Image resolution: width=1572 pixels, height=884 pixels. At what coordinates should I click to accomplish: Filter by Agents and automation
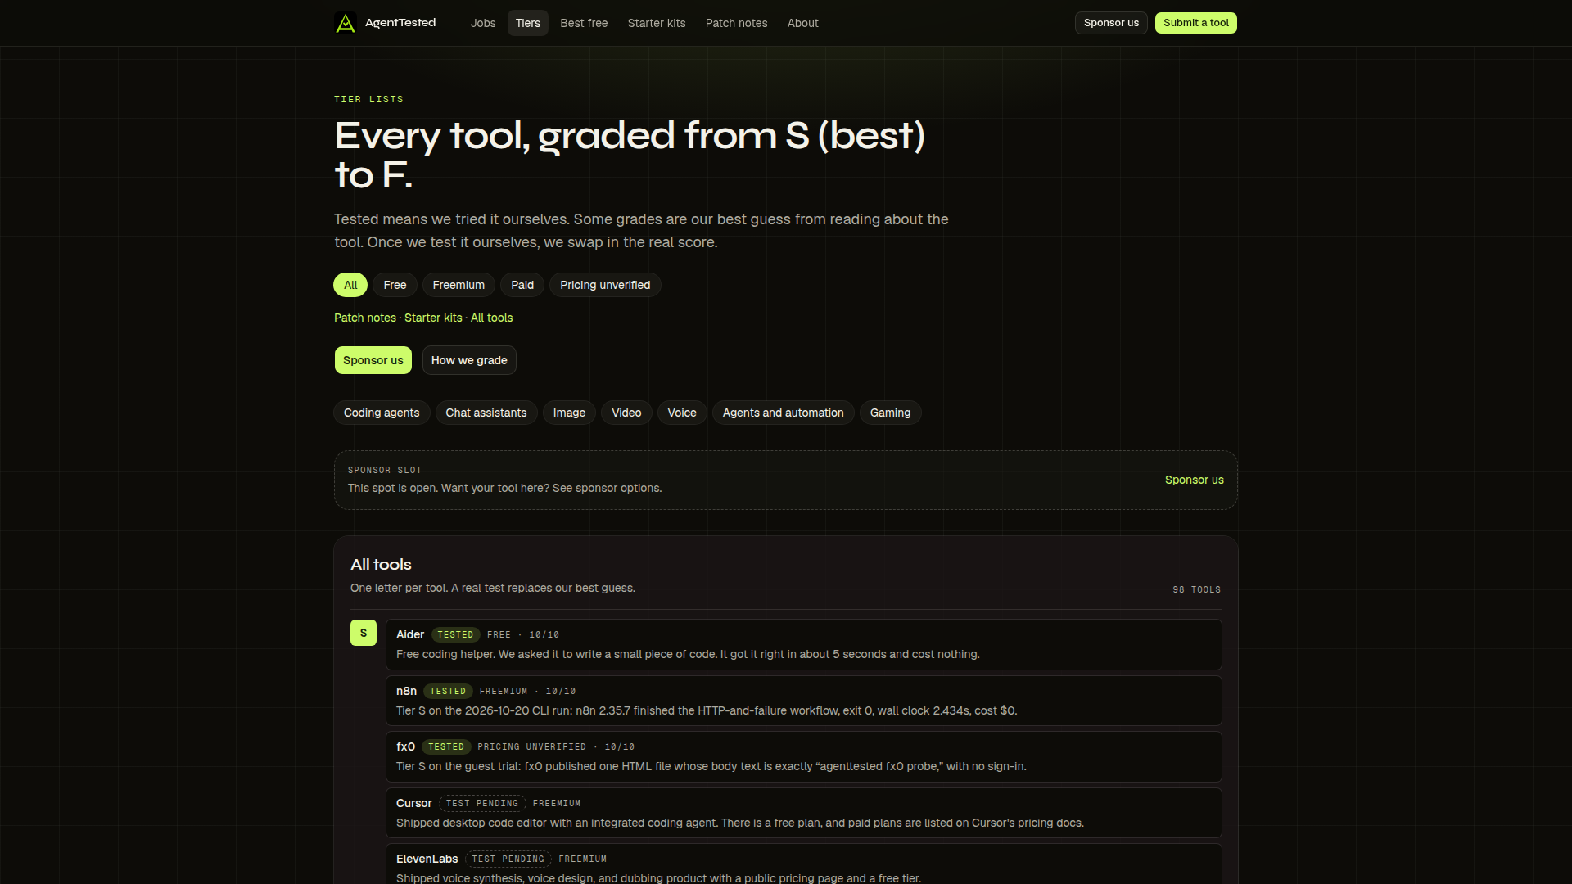pyautogui.click(x=784, y=413)
